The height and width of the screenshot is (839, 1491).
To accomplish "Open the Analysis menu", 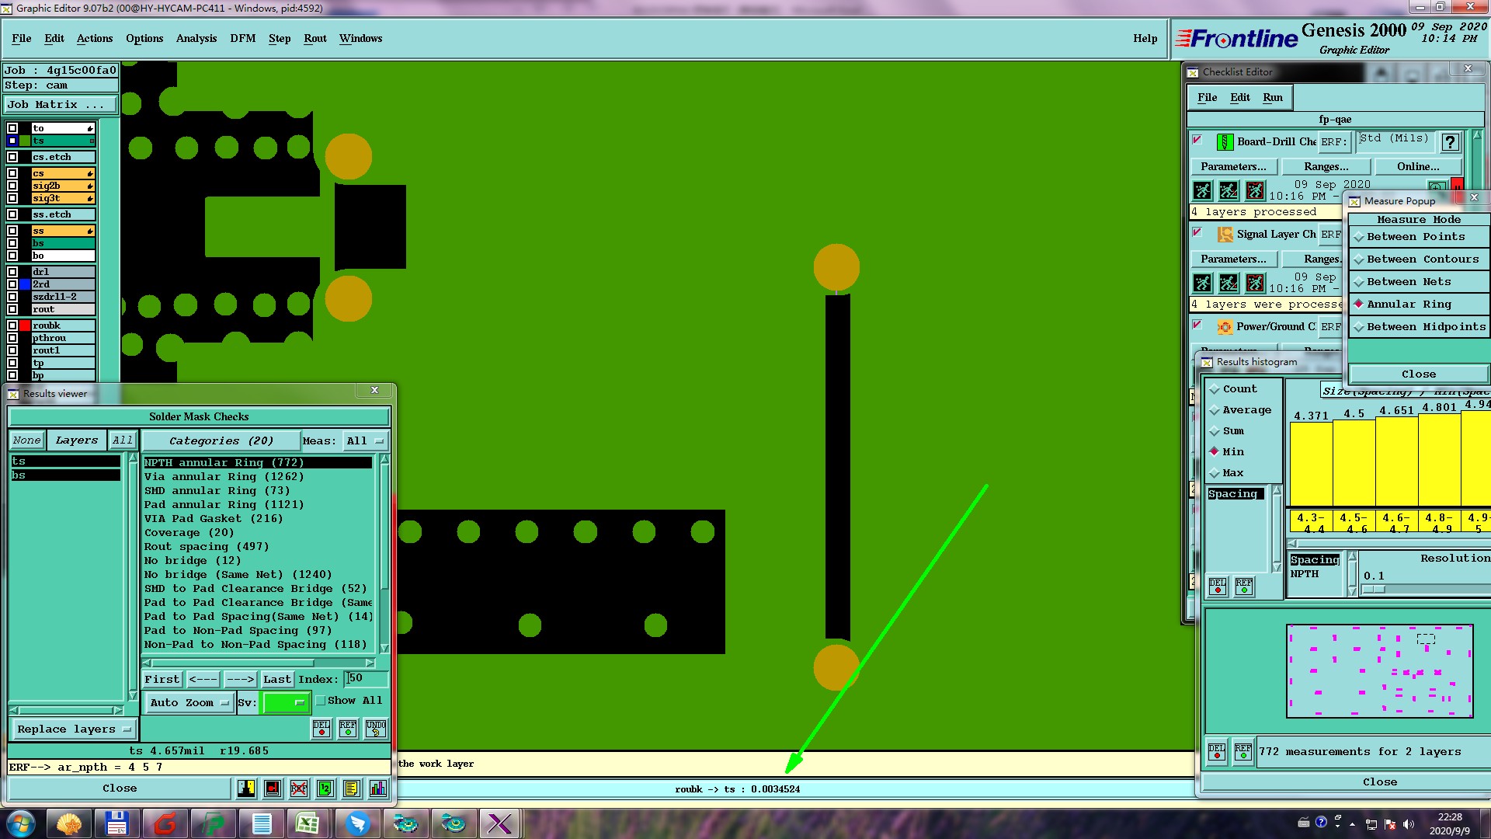I will (196, 39).
